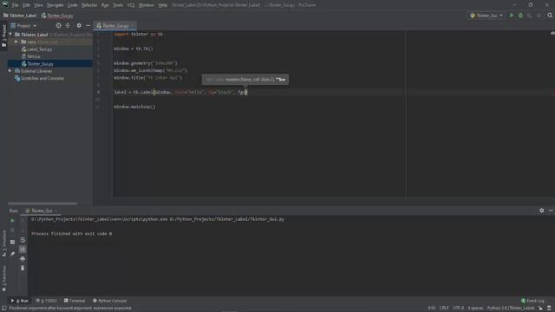Select the NH.ico file in project tree
Viewport: 555px width, 312px height.
click(x=33, y=56)
